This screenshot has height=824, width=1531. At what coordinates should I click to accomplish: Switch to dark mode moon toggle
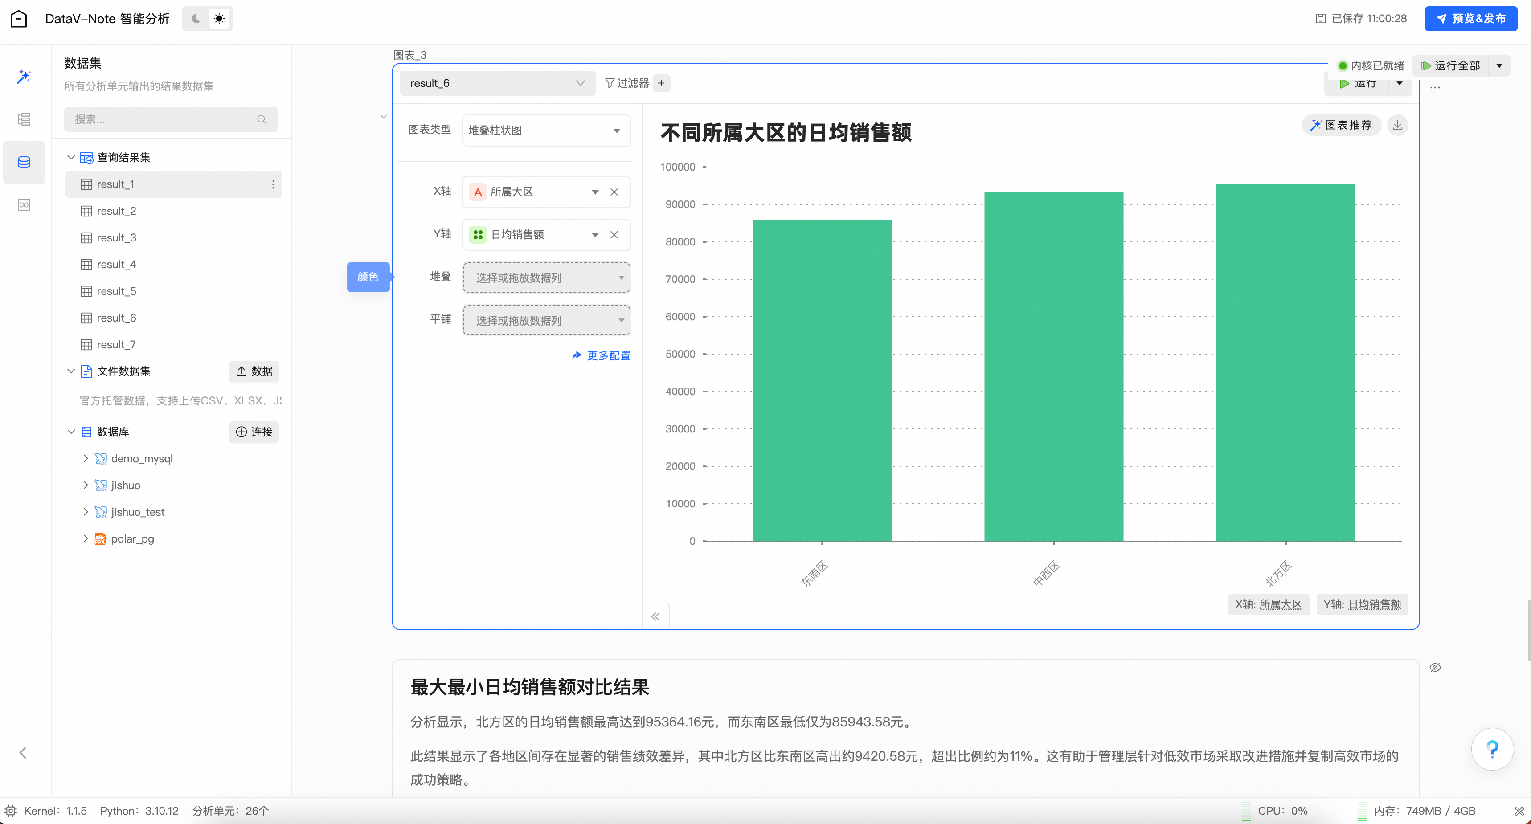pyautogui.click(x=196, y=19)
